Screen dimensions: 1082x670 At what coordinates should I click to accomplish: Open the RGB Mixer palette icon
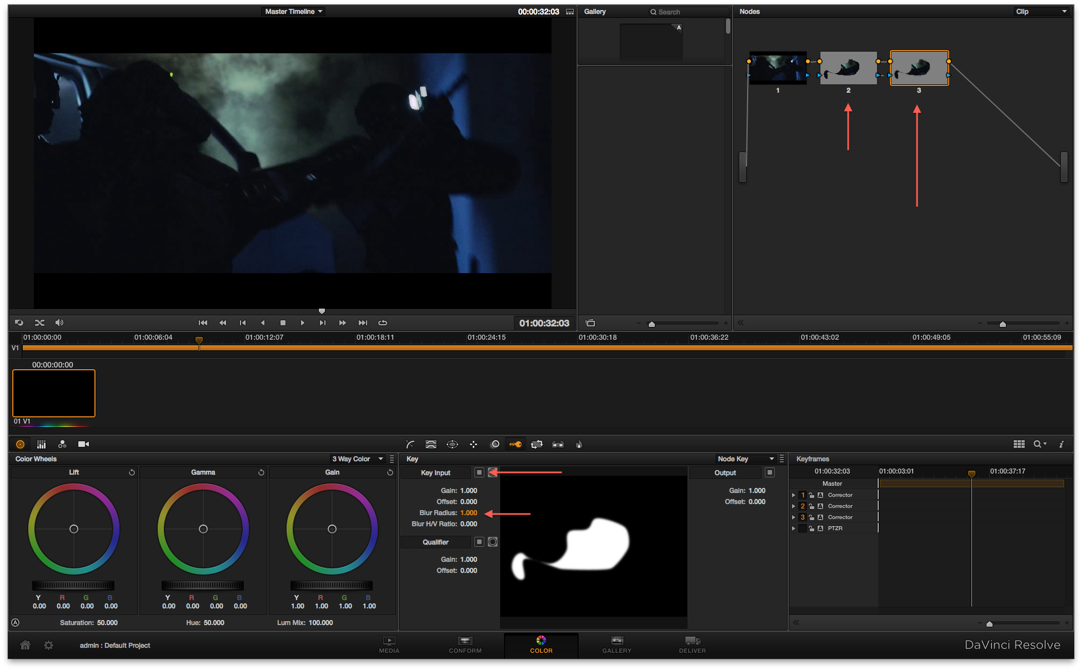pos(62,444)
